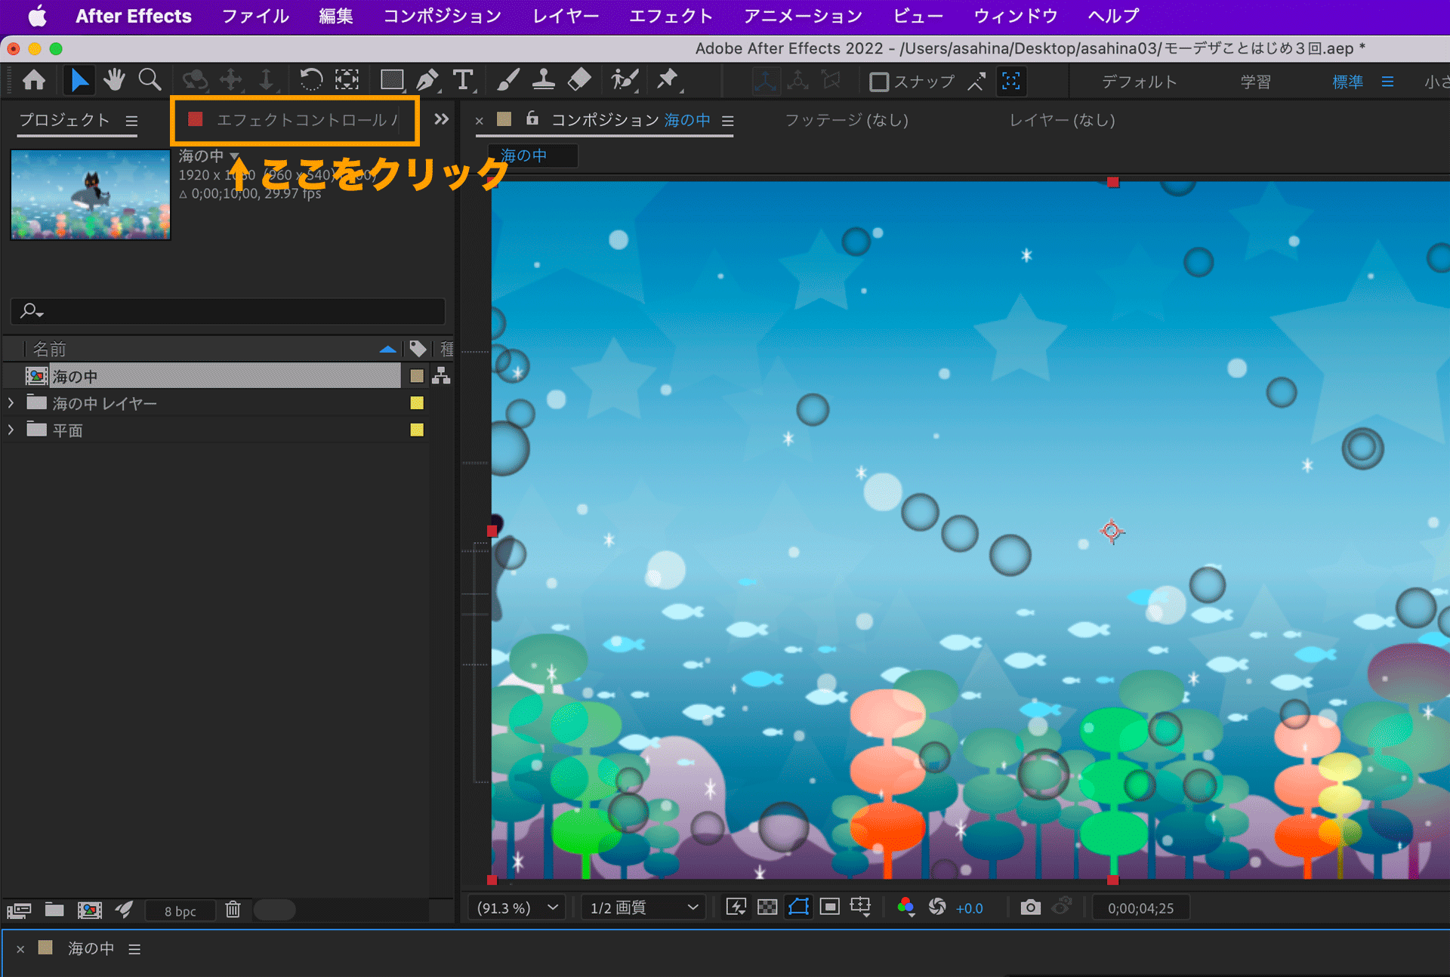Select the Puppet Pin tool

tap(668, 80)
